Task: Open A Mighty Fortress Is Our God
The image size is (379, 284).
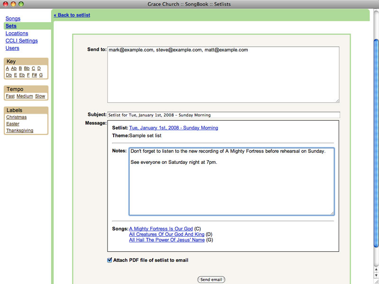Action: tap(161, 229)
